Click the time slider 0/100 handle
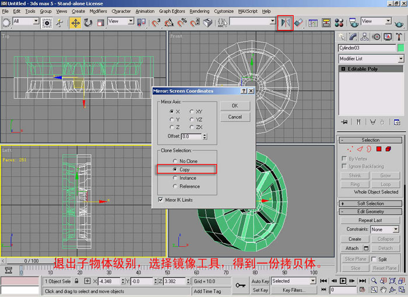408x297 pixels. pos(31,261)
